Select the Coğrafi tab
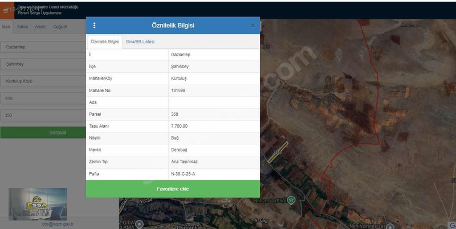This screenshot has width=456, height=229. click(x=60, y=27)
